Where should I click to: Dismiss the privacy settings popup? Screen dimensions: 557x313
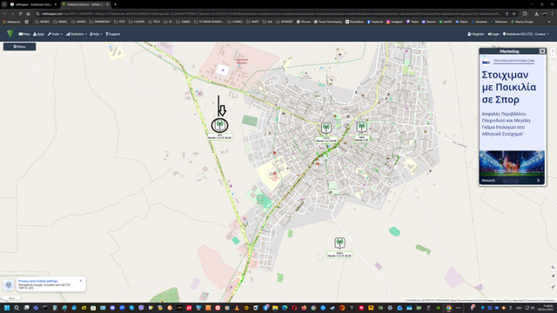81,281
